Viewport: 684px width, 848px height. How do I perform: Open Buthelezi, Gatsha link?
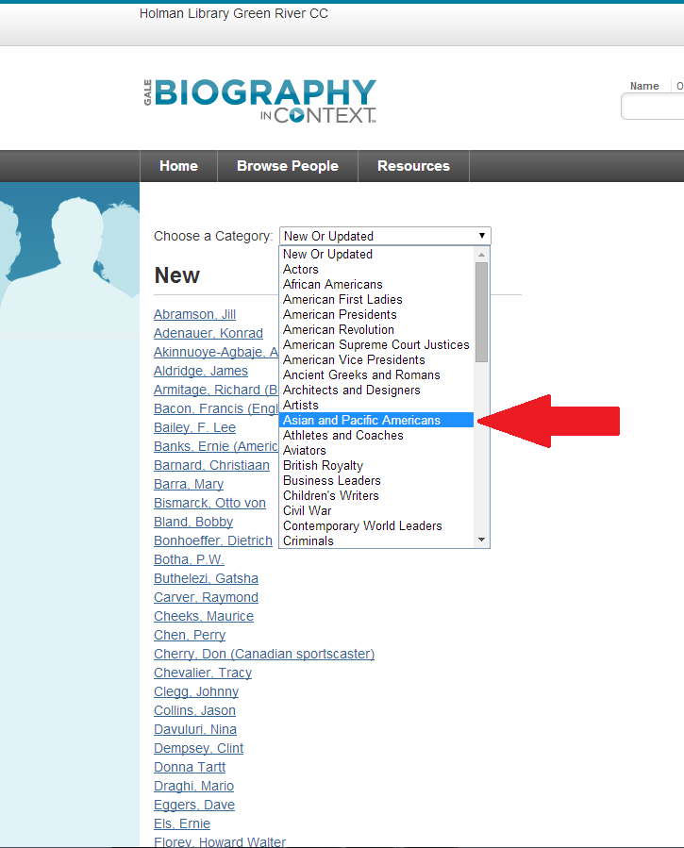206,579
